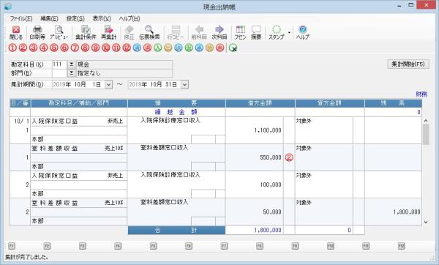Expand the スタンプ dropdown arrow
Screen dimensions: 439x265
point(289,32)
